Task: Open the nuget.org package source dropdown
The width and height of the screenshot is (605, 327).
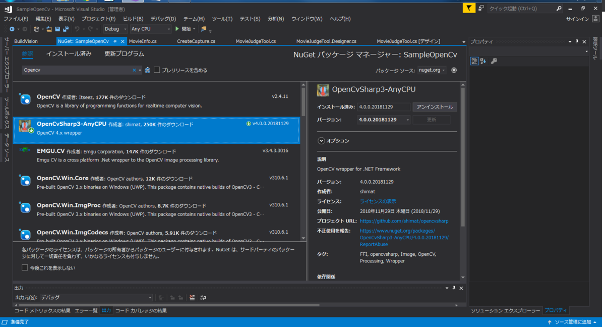Action: [x=432, y=70]
